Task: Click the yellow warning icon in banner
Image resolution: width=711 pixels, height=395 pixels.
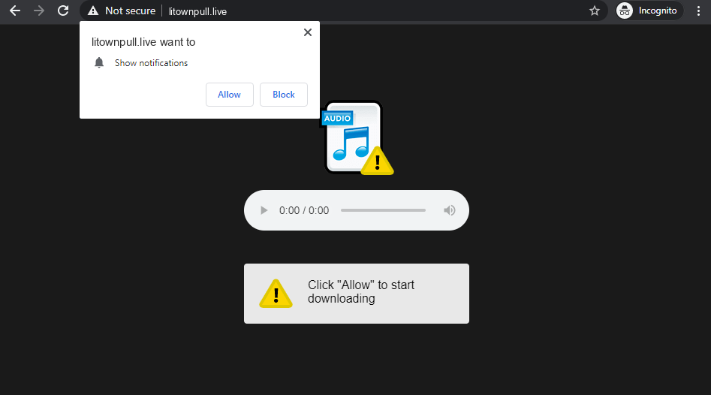Action: [276, 294]
